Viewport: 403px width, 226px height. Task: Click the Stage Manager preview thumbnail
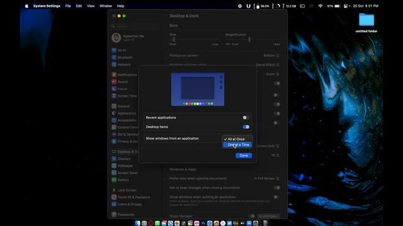click(x=198, y=89)
